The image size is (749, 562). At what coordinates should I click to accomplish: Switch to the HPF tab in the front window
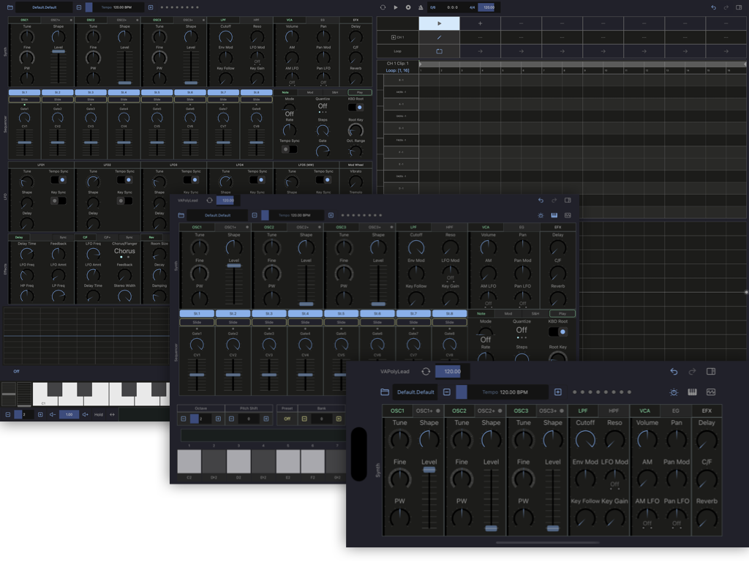pyautogui.click(x=614, y=411)
